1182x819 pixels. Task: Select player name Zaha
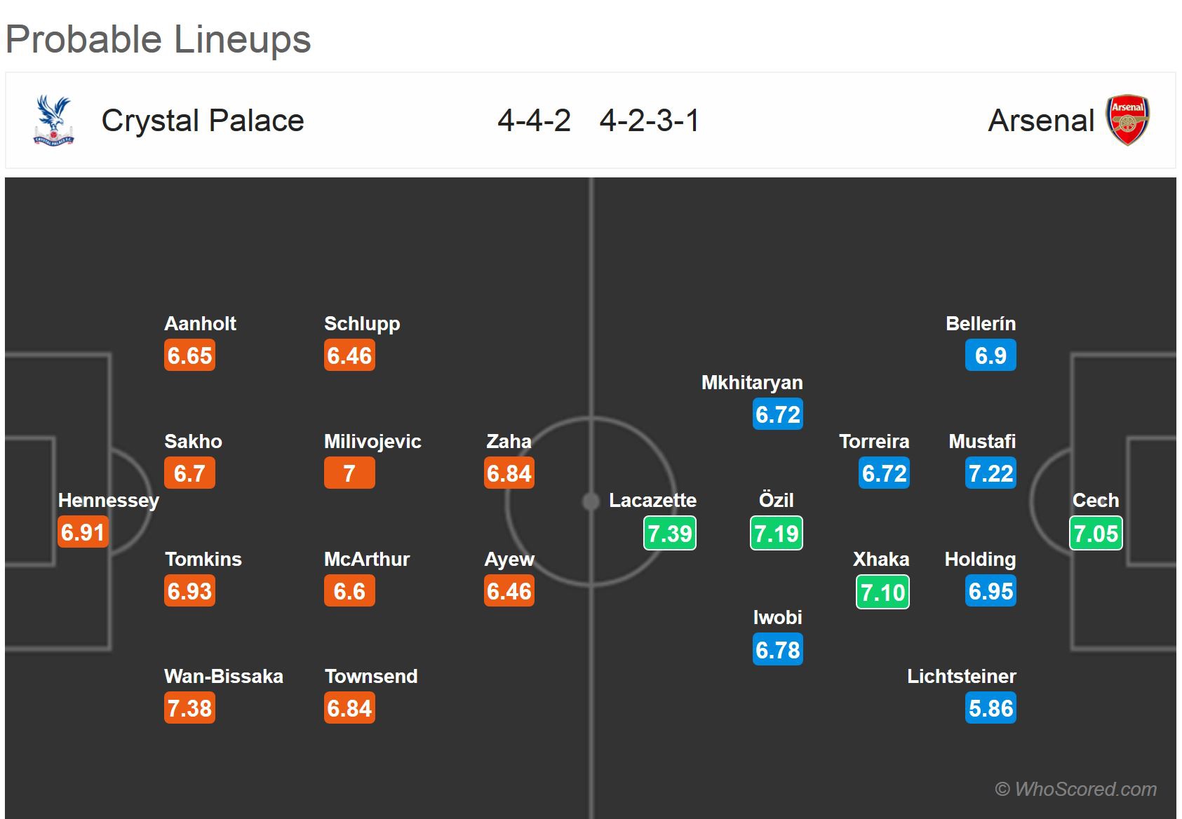click(x=509, y=441)
